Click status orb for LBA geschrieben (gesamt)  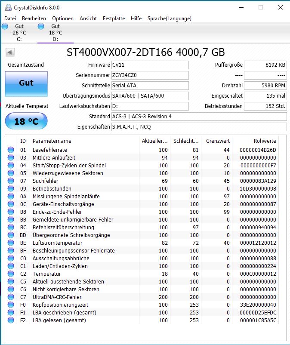pyautogui.click(x=11, y=312)
